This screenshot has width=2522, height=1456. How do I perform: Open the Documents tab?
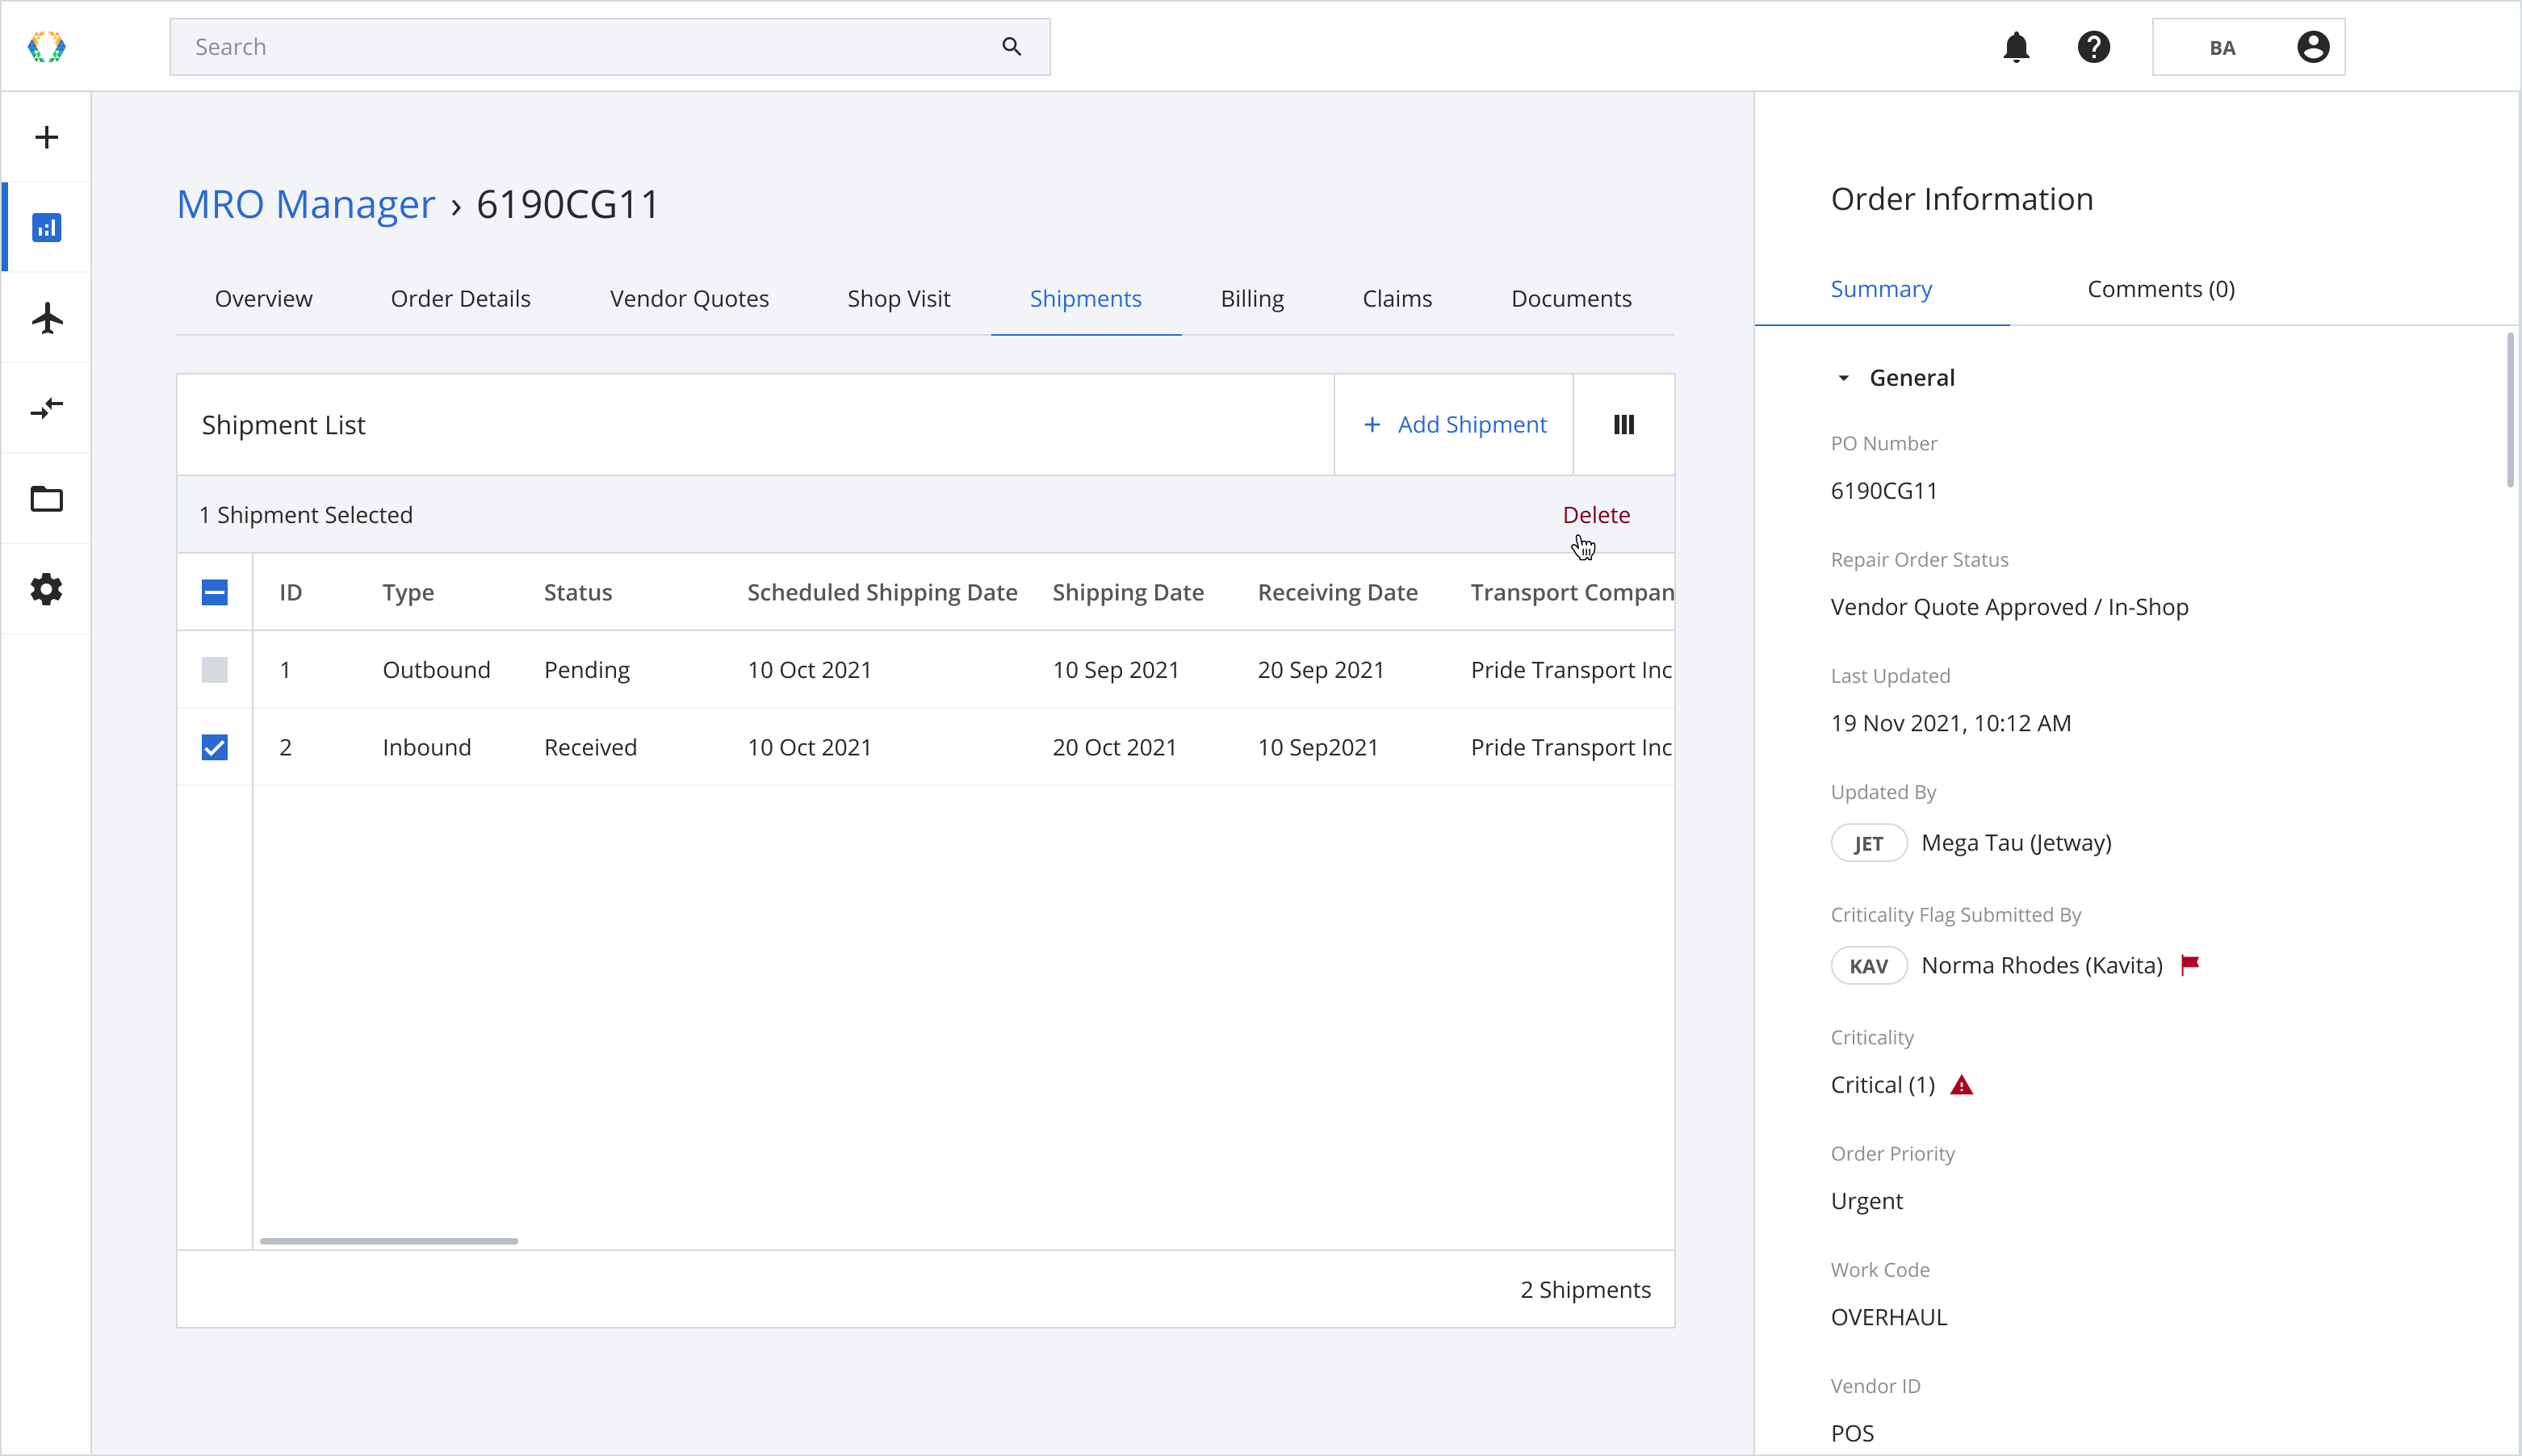point(1571,298)
